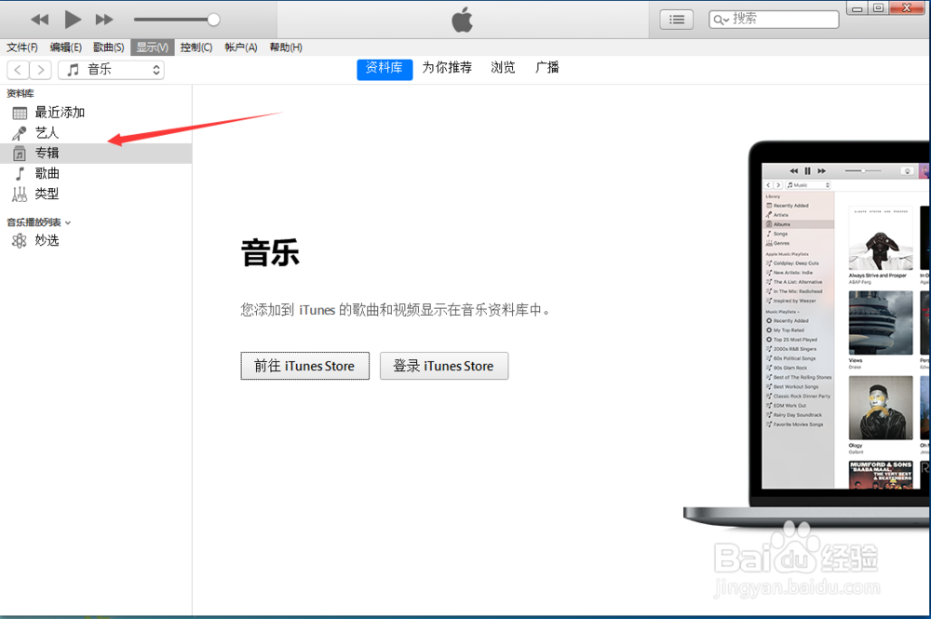
Task: Switch to the 为你推荐 tab
Action: (447, 68)
